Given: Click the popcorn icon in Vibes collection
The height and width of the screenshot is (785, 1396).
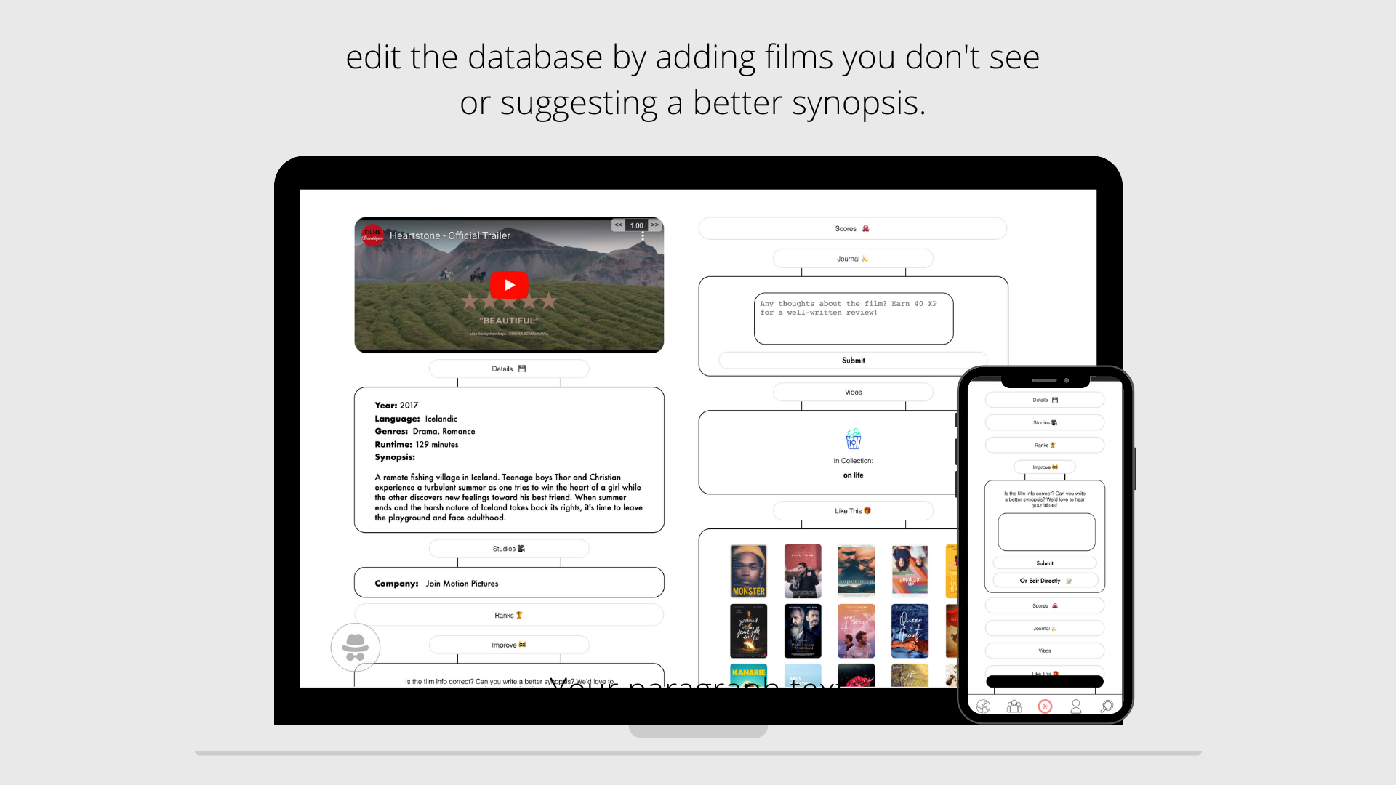Looking at the screenshot, I should pos(854,439).
